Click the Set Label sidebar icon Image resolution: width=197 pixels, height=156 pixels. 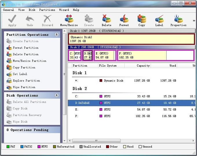coord(9,74)
